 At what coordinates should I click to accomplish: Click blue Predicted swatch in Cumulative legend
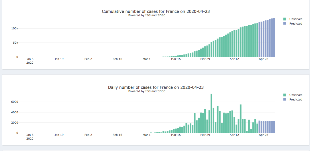[x=285, y=24]
